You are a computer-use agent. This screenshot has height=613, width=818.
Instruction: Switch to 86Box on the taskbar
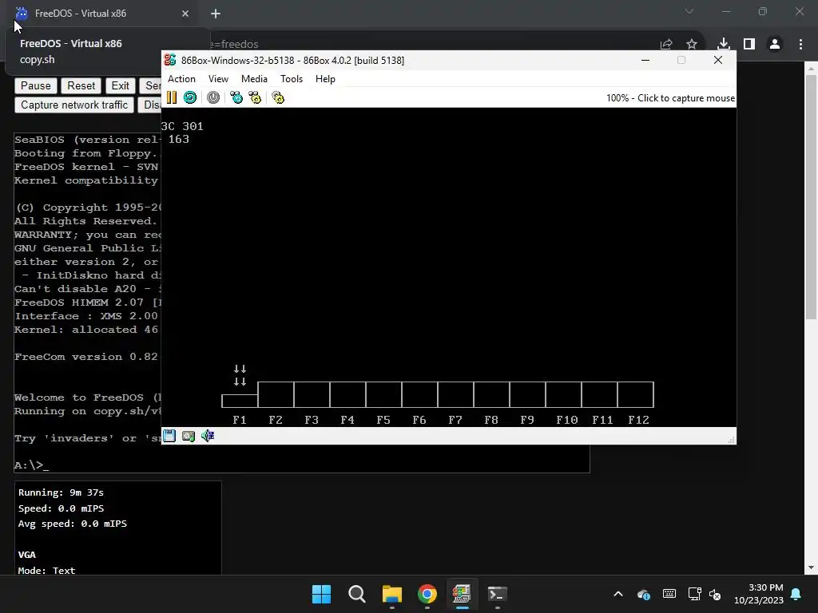(462, 594)
